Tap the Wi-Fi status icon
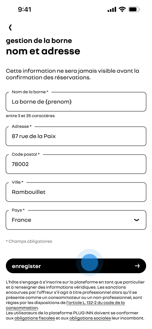Screen dimensions: 152x329 point(122,10)
